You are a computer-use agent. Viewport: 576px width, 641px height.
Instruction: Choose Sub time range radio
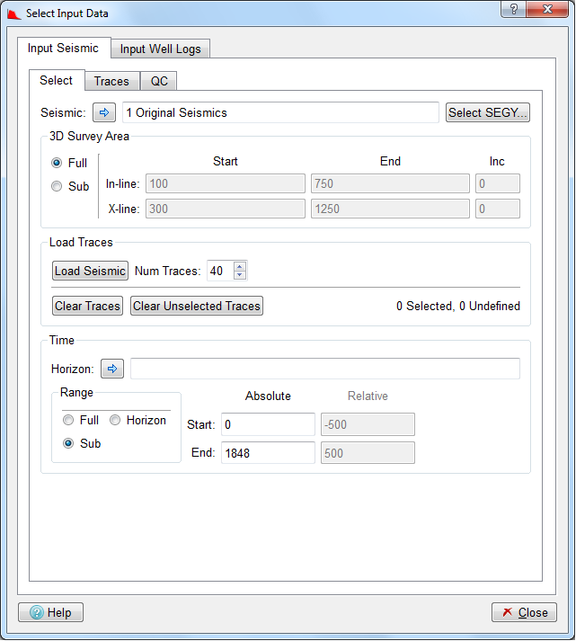tap(68, 443)
